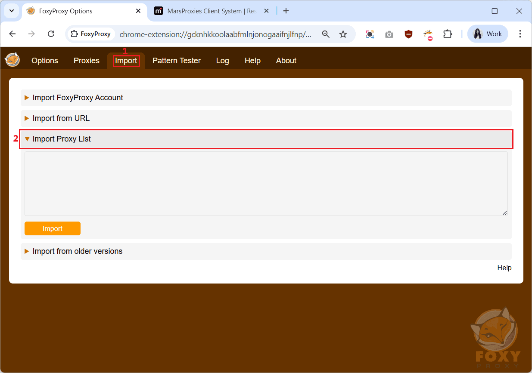Open the red shield extension icon

pos(408,34)
